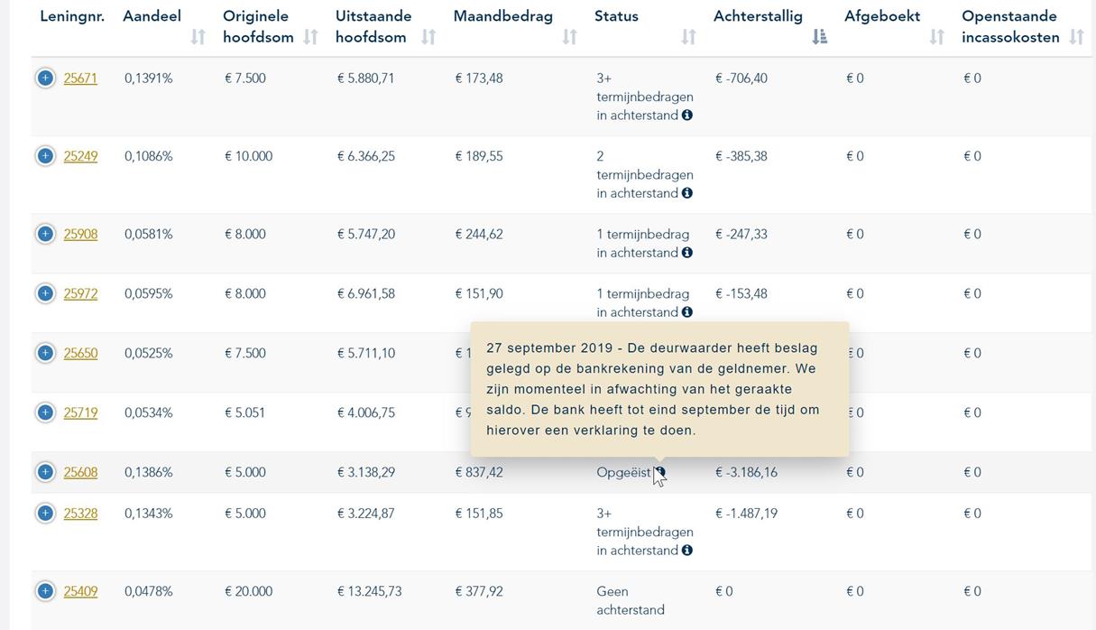Sort by Openstaande incassokosten
The height and width of the screenshot is (630, 1096).
coord(1076,37)
